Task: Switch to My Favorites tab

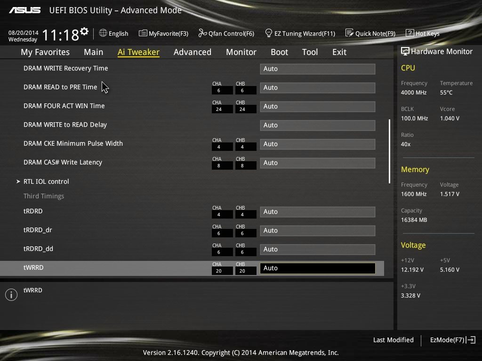Action: (45, 52)
